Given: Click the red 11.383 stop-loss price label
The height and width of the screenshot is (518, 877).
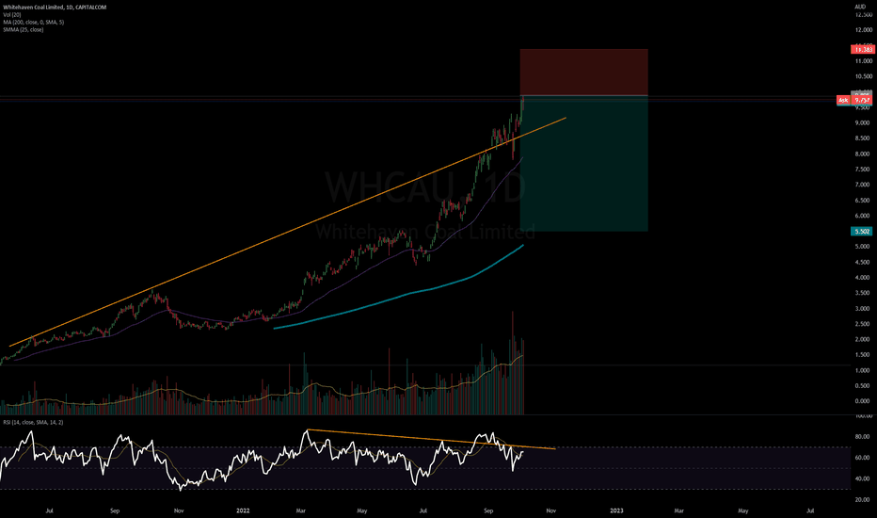Looking at the screenshot, I should pos(862,49).
